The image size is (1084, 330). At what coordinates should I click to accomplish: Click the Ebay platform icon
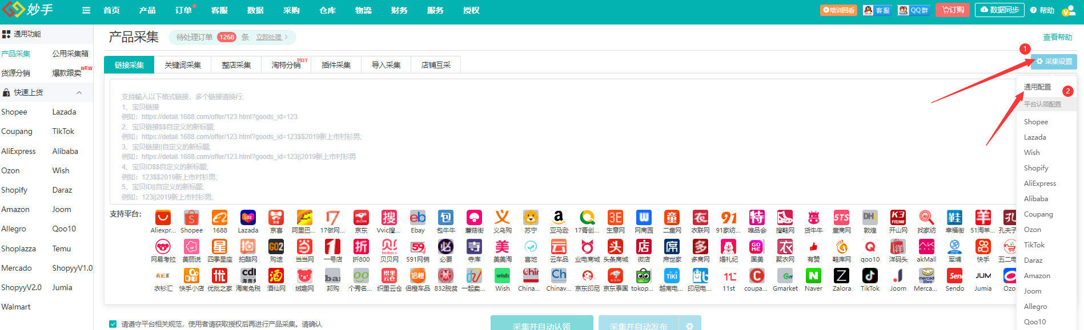[417, 218]
